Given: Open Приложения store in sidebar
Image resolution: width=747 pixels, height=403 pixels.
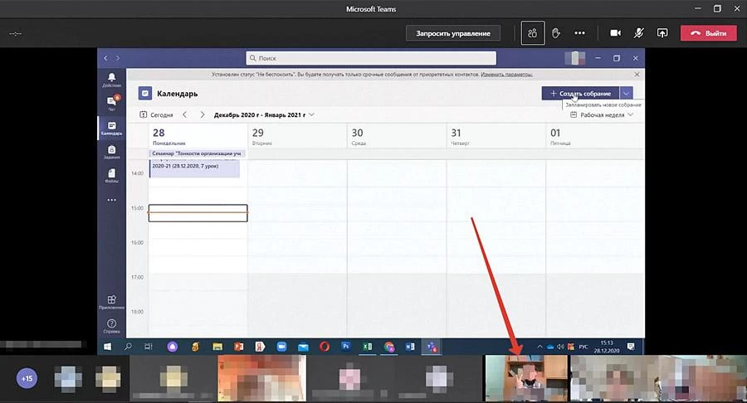Looking at the screenshot, I should tap(111, 302).
